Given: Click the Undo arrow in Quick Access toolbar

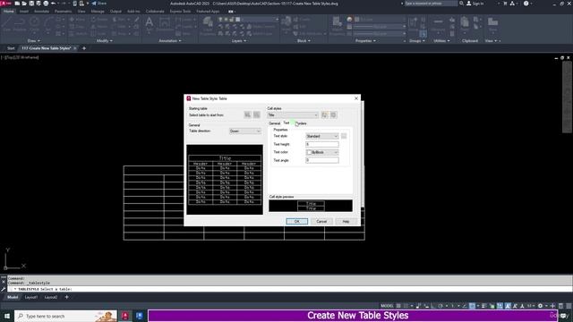Looking at the screenshot, I should (54, 4).
